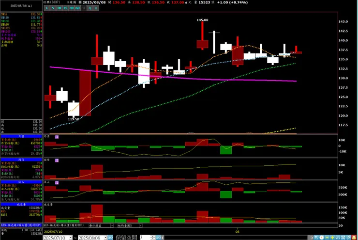The width and height of the screenshot is (358, 240).
Task: Click the 145.00 high price label on chart
Action: (202, 20)
